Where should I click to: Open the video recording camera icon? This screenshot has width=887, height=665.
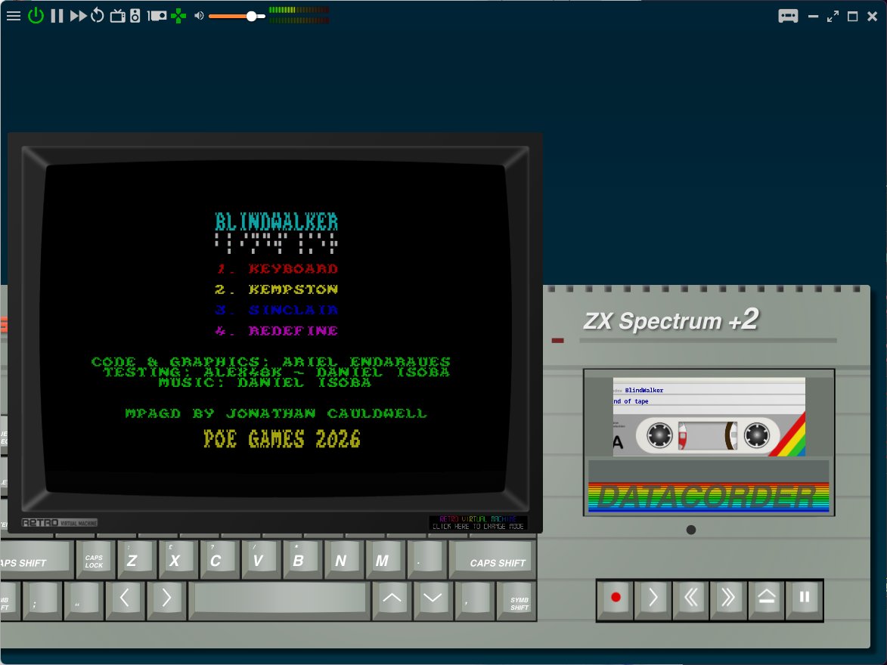tap(157, 16)
